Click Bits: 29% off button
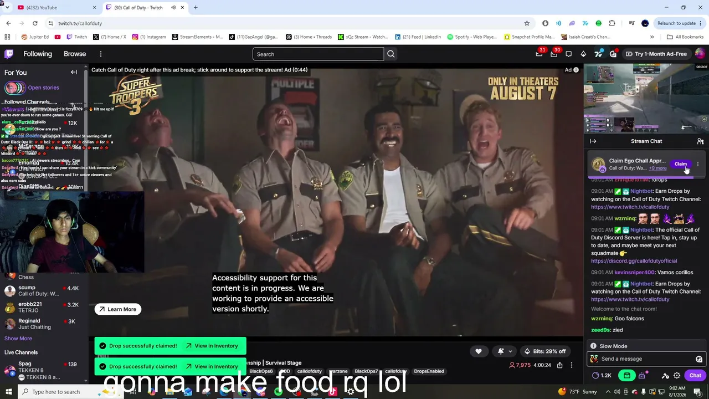Viewport: 709px width, 399px height. tap(544, 351)
